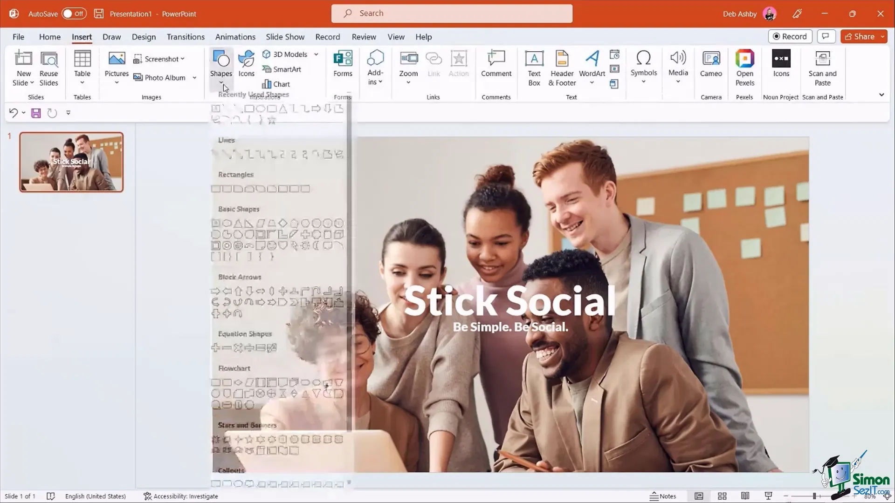The height and width of the screenshot is (503, 895).
Task: Open the comments pane icon
Action: pos(826,36)
